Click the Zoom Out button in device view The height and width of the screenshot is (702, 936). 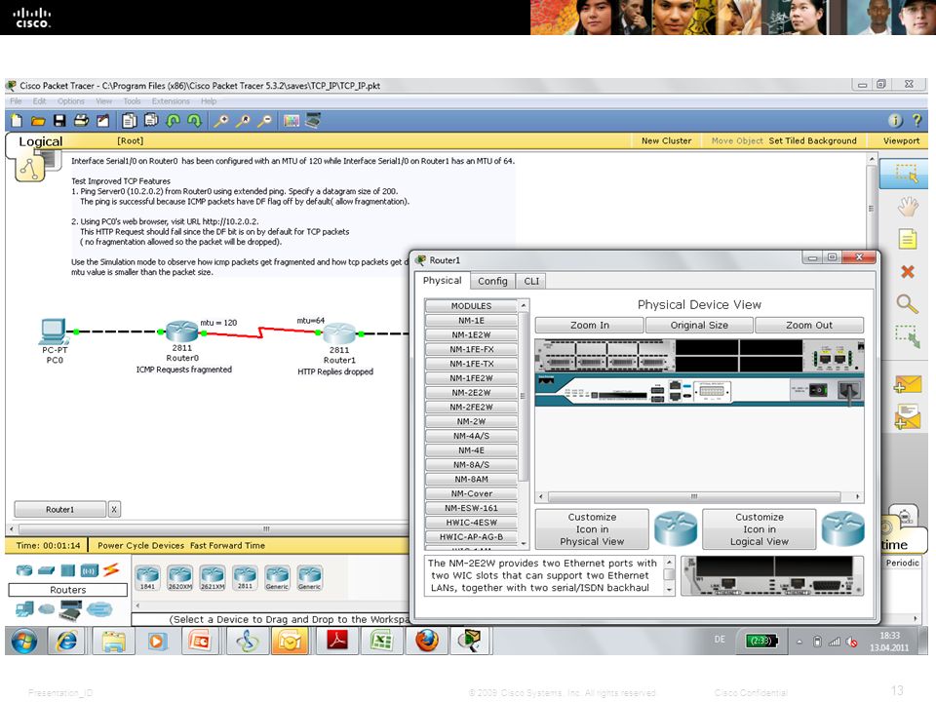[809, 326]
